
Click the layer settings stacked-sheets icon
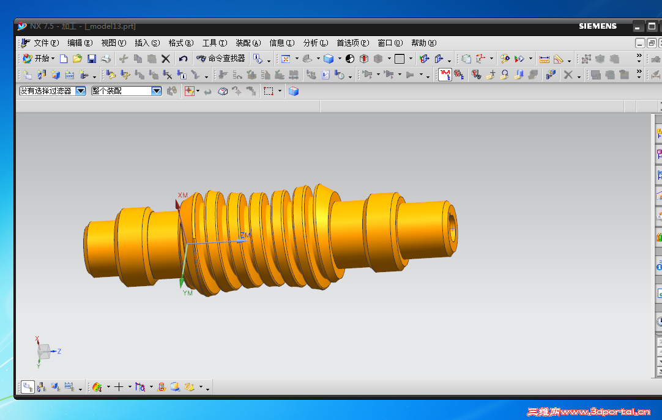point(466,59)
